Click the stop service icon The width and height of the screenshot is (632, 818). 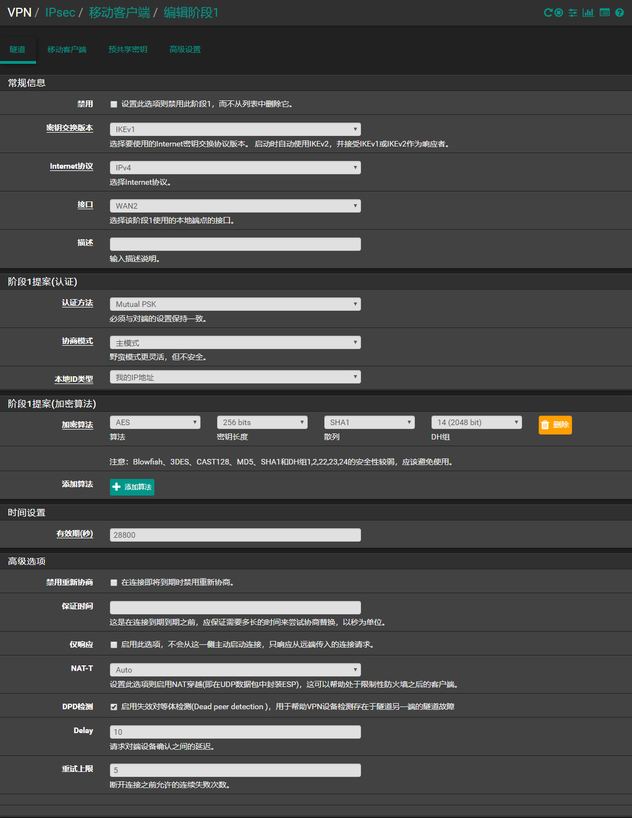[559, 13]
